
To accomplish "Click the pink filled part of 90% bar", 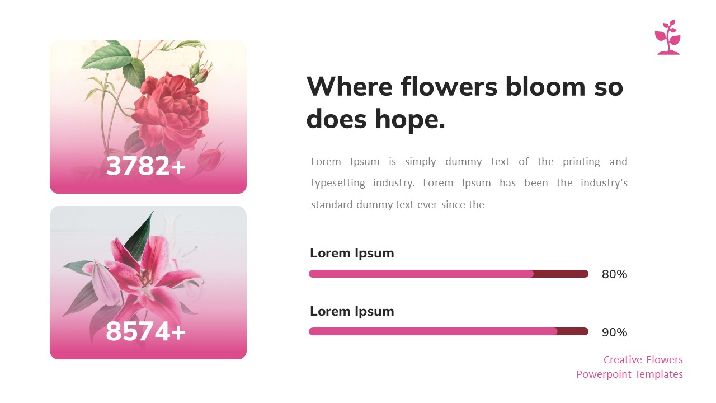I will [432, 331].
